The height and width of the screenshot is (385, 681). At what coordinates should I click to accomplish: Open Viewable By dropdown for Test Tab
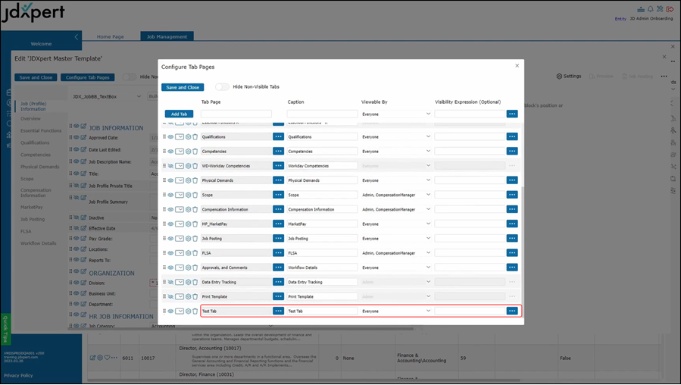[395, 311]
